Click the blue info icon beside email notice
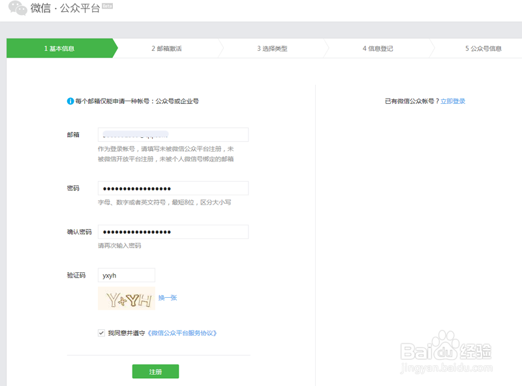Screen dimensions: 522x386 pyautogui.click(x=70, y=101)
